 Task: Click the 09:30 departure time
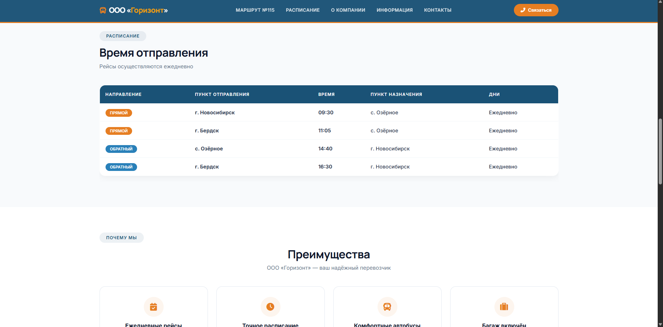tap(326, 113)
